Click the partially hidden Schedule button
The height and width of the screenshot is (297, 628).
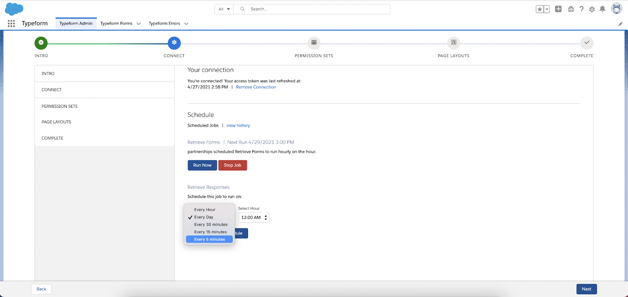pos(241,233)
